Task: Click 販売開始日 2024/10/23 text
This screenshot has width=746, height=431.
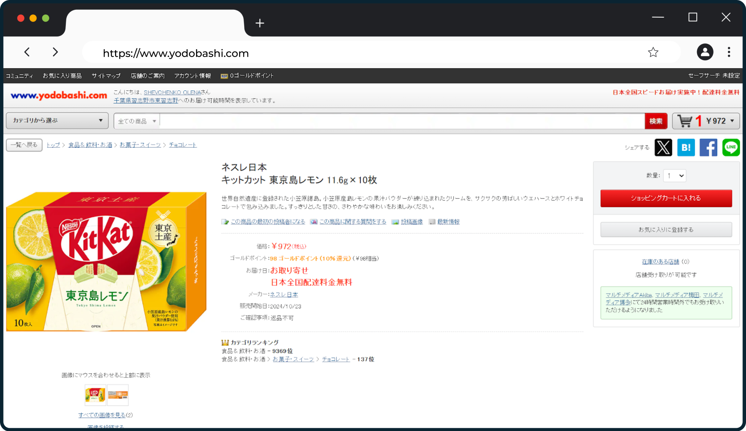Action: [270, 307]
